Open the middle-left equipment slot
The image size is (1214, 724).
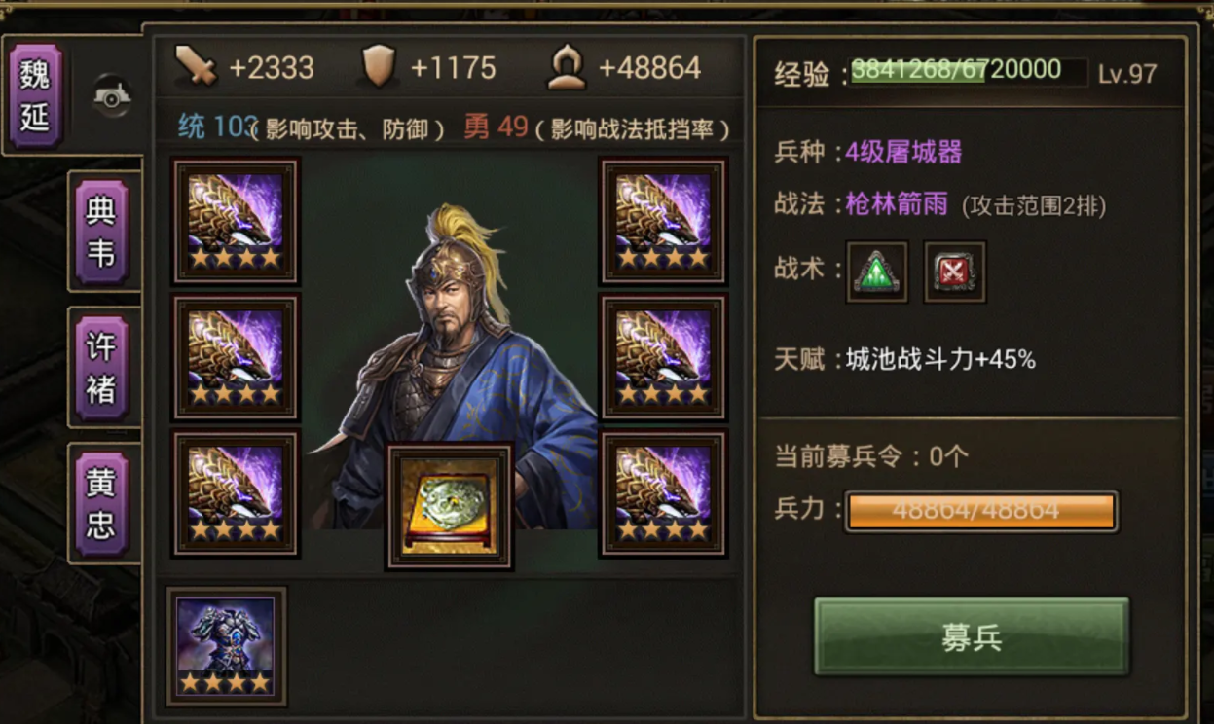[x=236, y=357]
